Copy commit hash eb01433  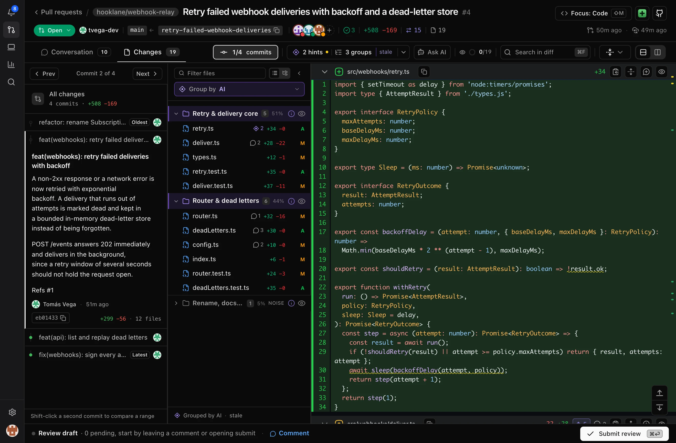[x=63, y=318]
